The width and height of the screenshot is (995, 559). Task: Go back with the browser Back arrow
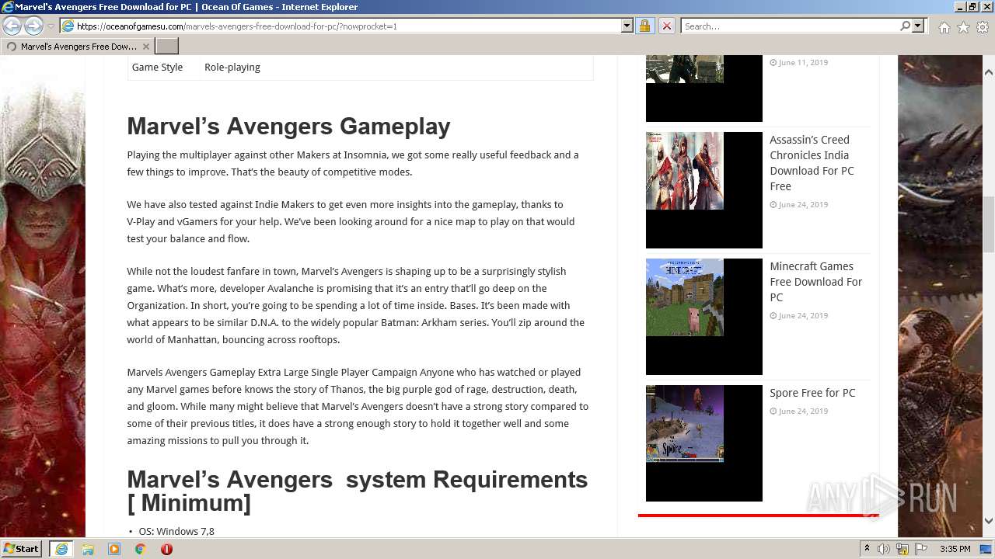coord(12,26)
